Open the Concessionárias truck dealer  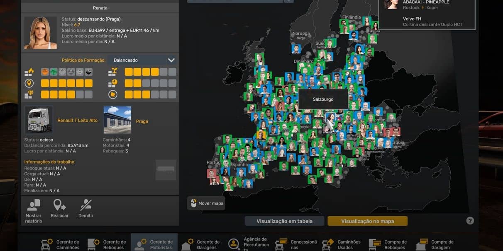[x=296, y=244]
